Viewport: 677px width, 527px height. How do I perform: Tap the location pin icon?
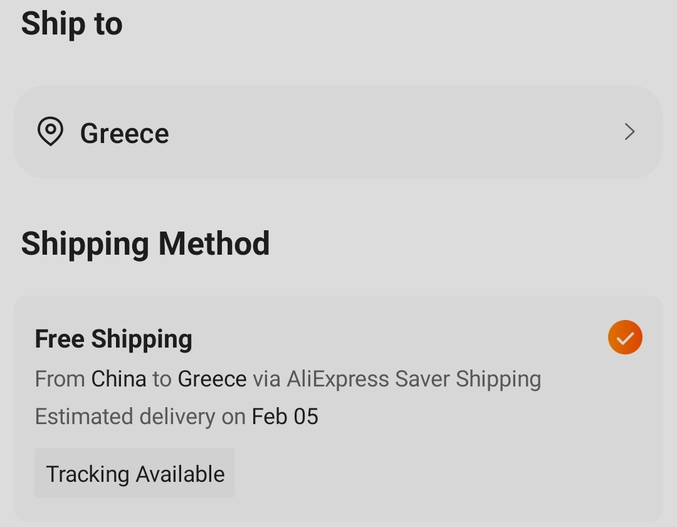coord(51,131)
